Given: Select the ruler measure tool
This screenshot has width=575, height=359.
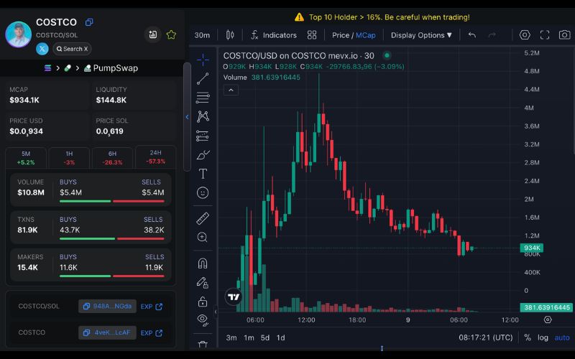Looking at the screenshot, I should tap(203, 218).
